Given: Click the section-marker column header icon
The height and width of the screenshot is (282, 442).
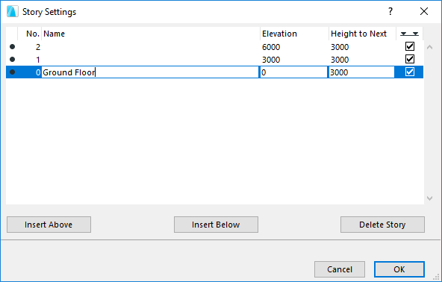Looking at the screenshot, I should [409, 34].
